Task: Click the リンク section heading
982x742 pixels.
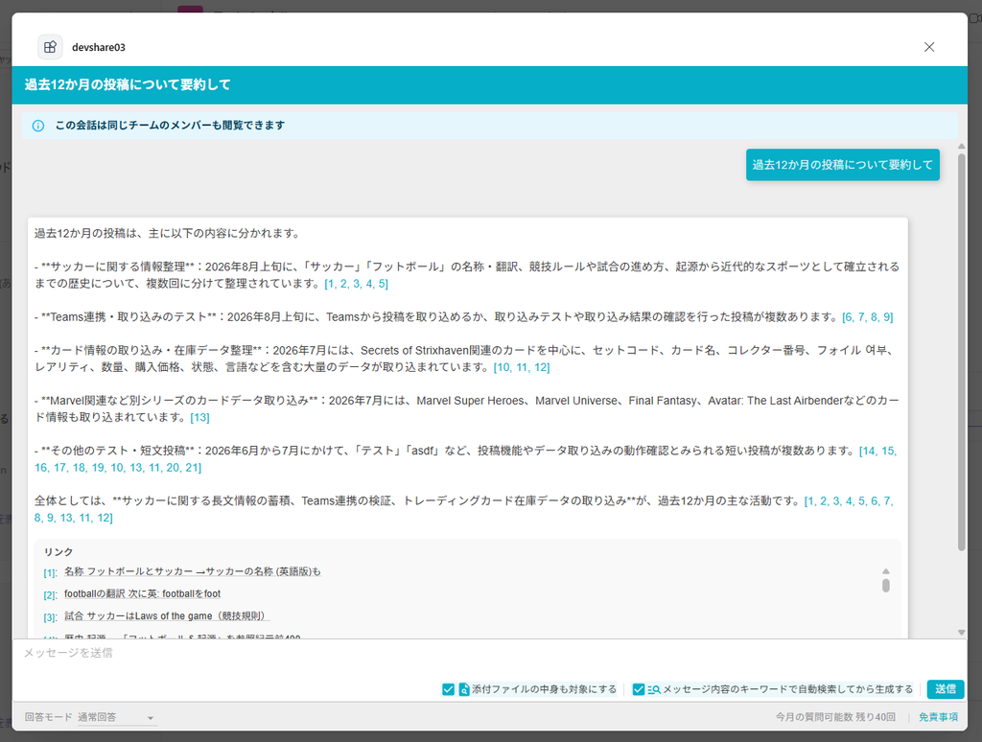Action: point(58,551)
